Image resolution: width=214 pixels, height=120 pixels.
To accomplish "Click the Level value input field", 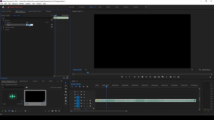I will (30, 25).
